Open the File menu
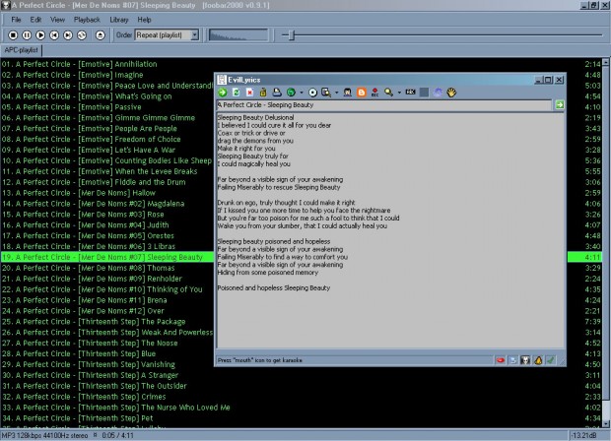The width and height of the screenshot is (611, 441). [16, 20]
